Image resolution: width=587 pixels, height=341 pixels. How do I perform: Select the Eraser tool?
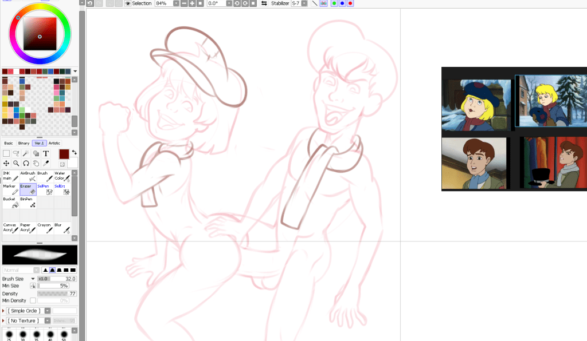(x=28, y=189)
